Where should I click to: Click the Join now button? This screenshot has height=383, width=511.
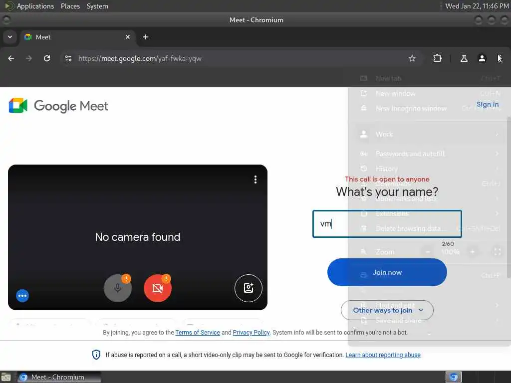[x=387, y=272]
